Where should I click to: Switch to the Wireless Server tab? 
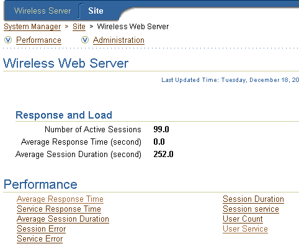click(x=42, y=11)
